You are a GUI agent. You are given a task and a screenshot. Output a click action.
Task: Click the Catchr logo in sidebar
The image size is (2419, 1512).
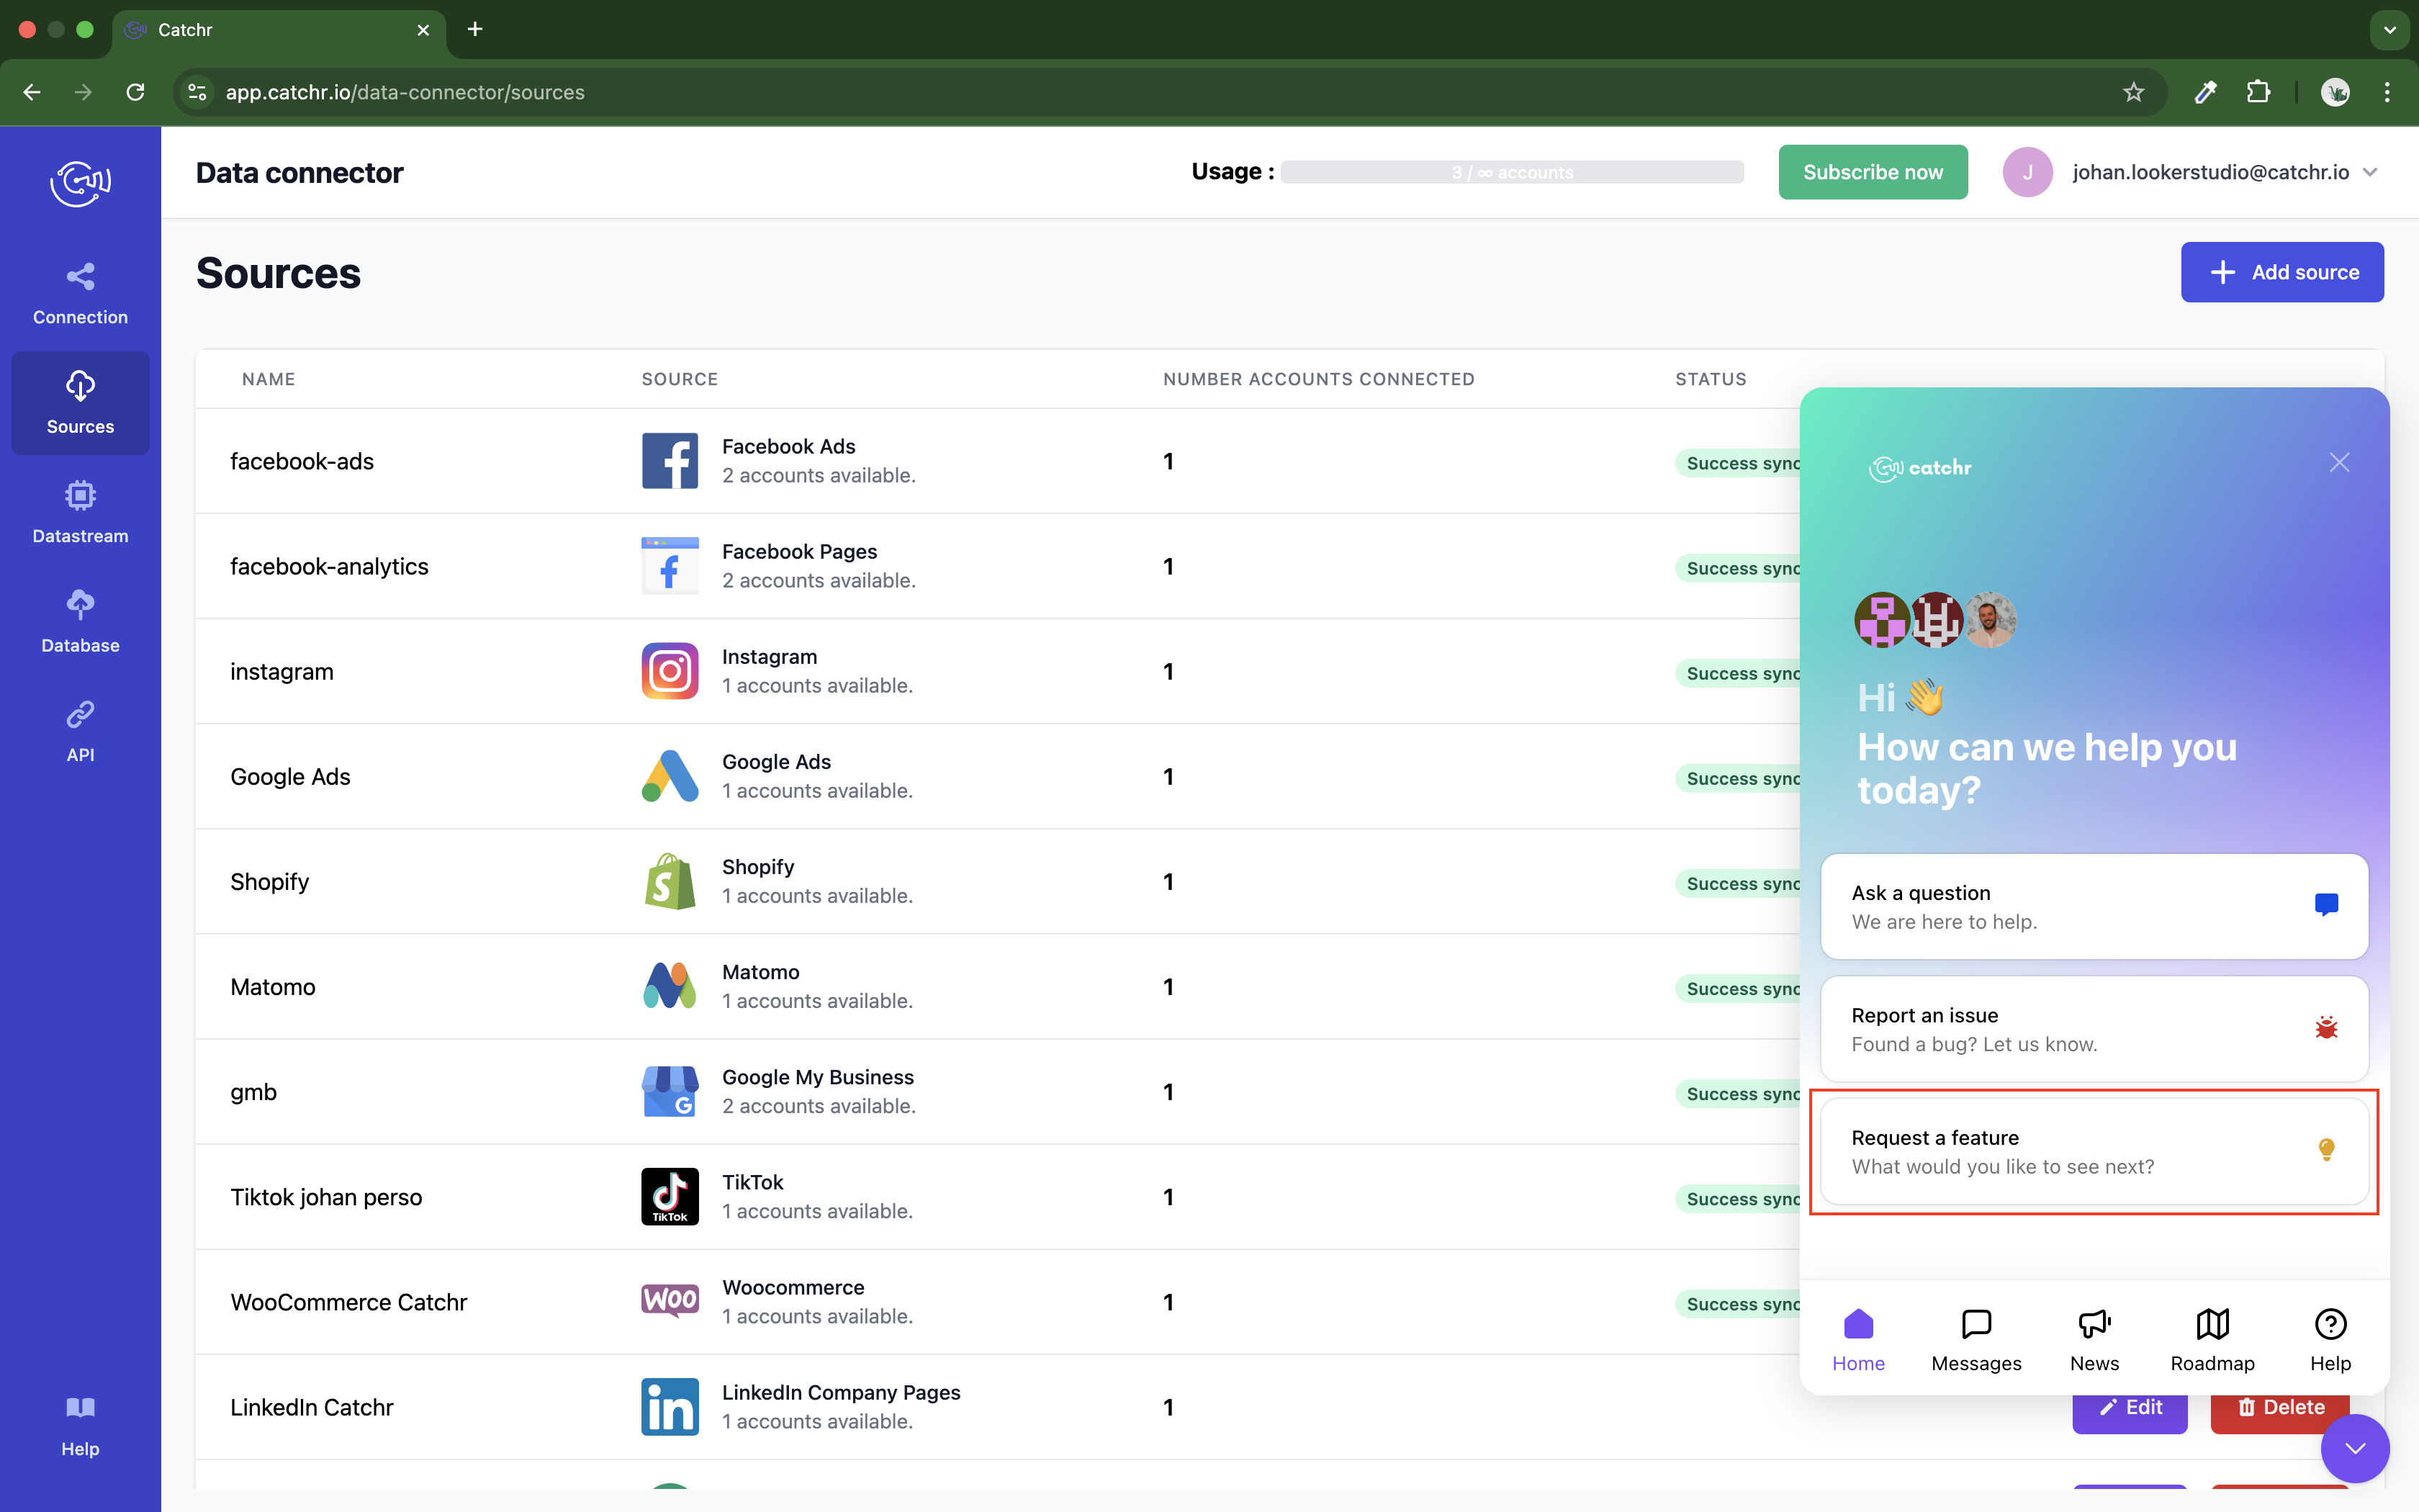pyautogui.click(x=80, y=183)
